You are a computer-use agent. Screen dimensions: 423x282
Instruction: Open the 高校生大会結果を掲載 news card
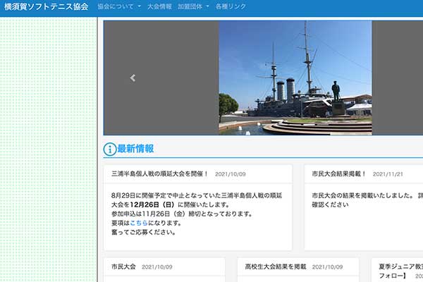(276, 266)
